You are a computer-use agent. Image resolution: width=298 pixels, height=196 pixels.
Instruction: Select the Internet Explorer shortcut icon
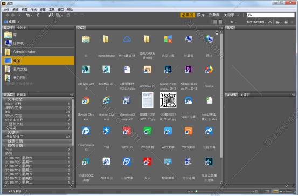[x=107, y=100]
